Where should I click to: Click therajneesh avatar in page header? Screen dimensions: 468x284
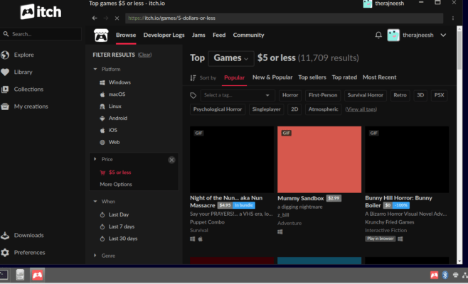click(x=393, y=35)
